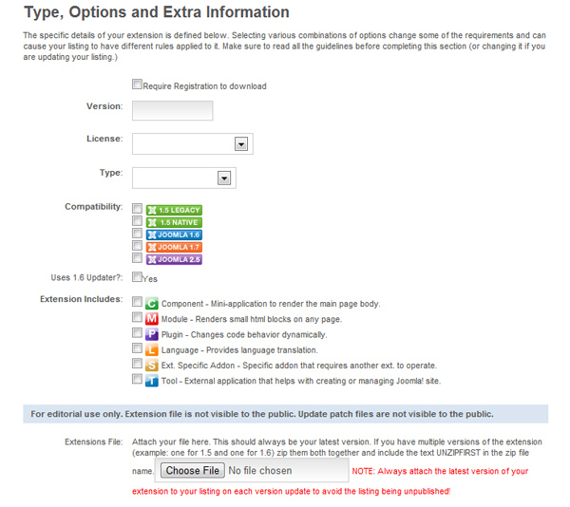
Task: Check the Module extension checkbox
Action: coord(137,317)
